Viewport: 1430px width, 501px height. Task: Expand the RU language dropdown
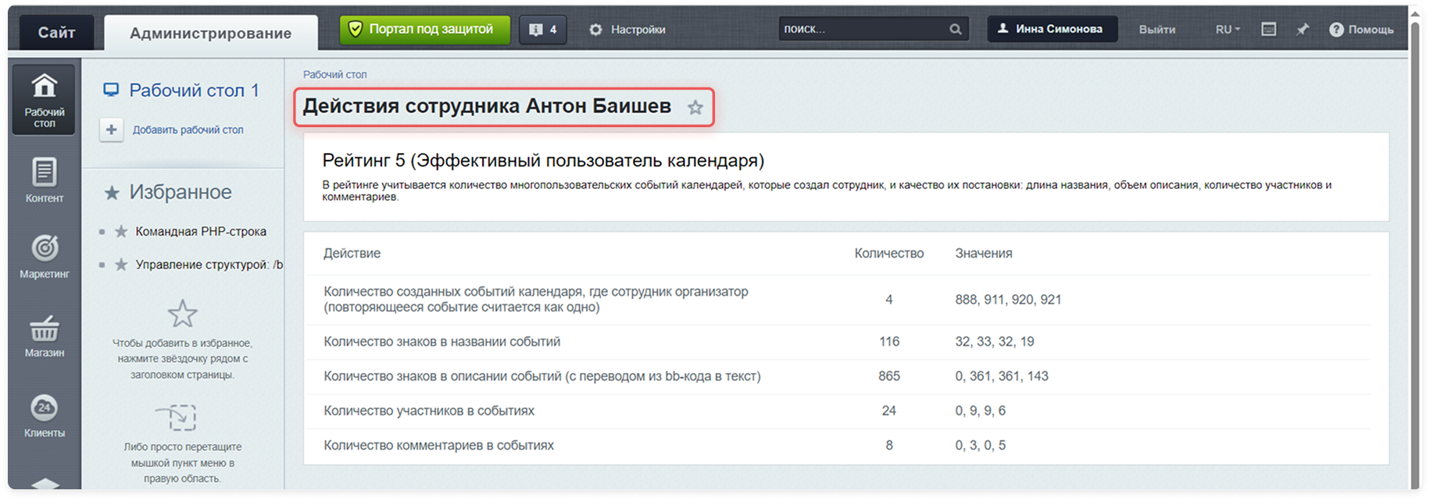[1227, 29]
